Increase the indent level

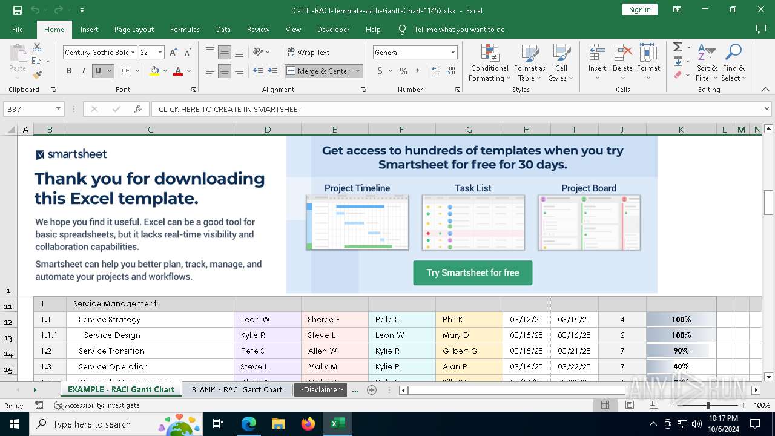[272, 71]
